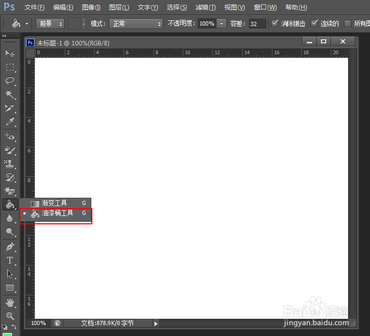Image resolution: width=370 pixels, height=336 pixels.
Task: Choose 油漆桶工具 from the flyout
Action: [x=55, y=213]
